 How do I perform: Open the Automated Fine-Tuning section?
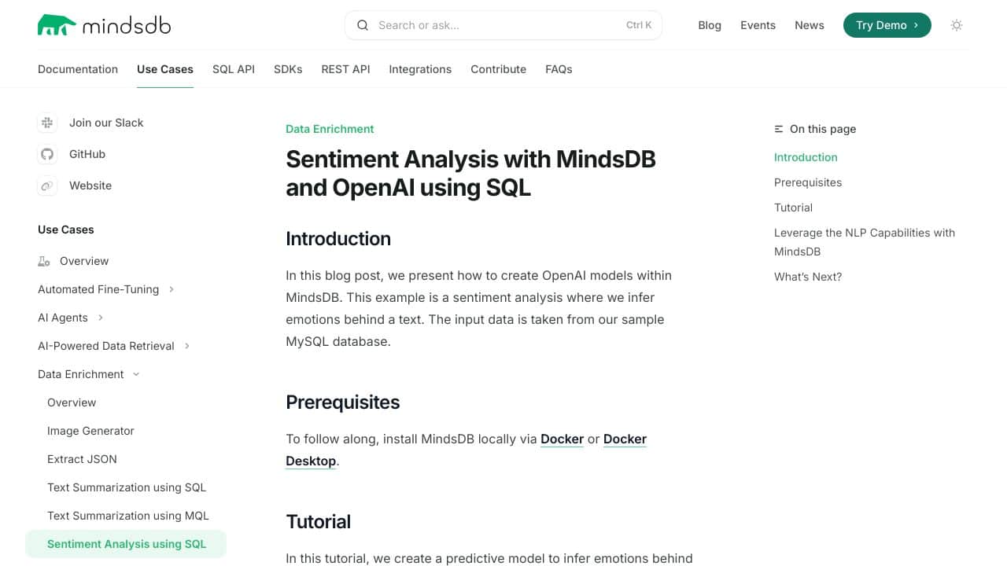click(x=98, y=289)
